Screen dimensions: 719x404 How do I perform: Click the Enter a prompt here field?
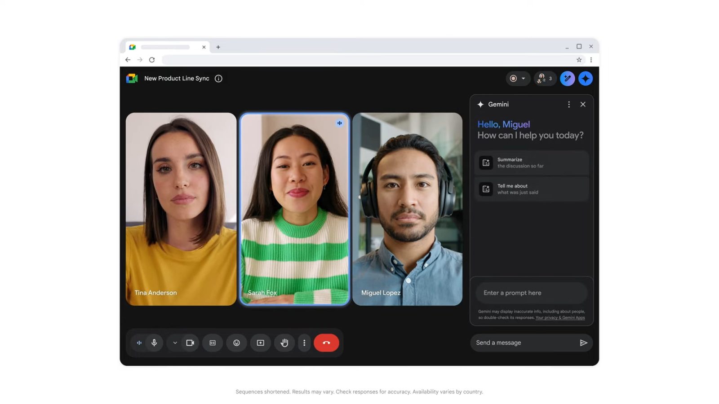tap(531, 293)
